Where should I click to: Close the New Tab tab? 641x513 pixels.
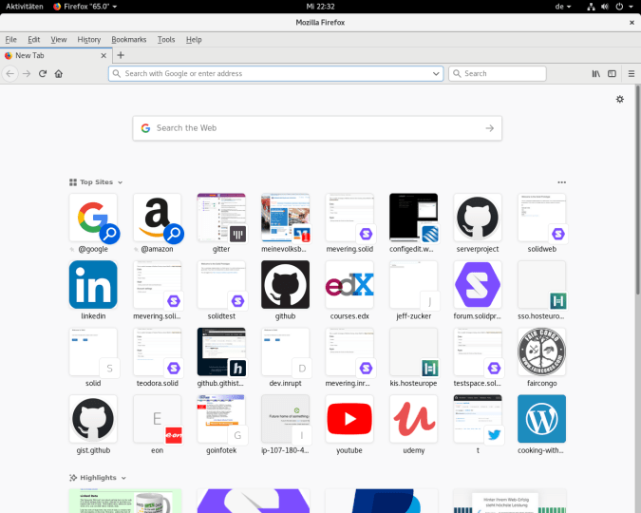pos(104,55)
